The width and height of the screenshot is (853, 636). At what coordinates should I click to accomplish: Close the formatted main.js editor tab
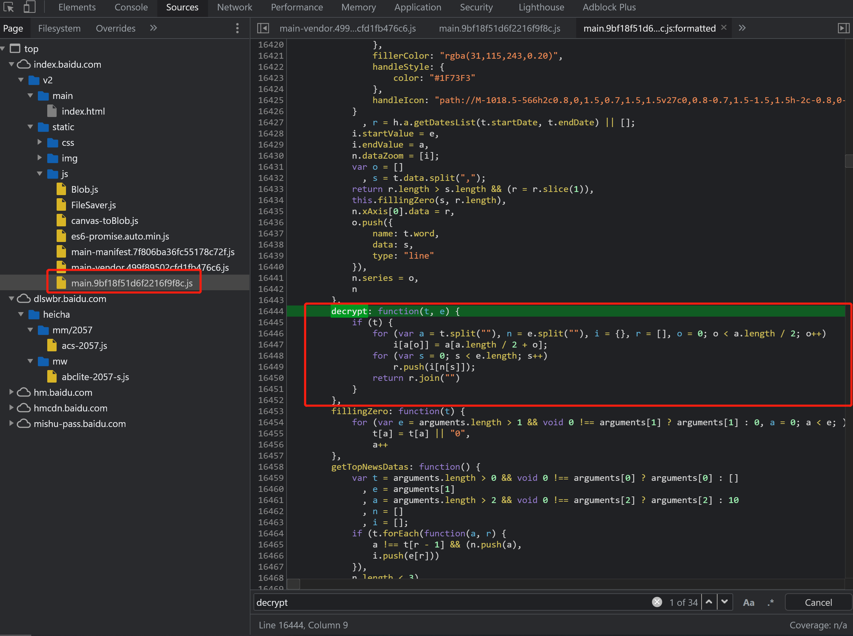pyautogui.click(x=723, y=27)
